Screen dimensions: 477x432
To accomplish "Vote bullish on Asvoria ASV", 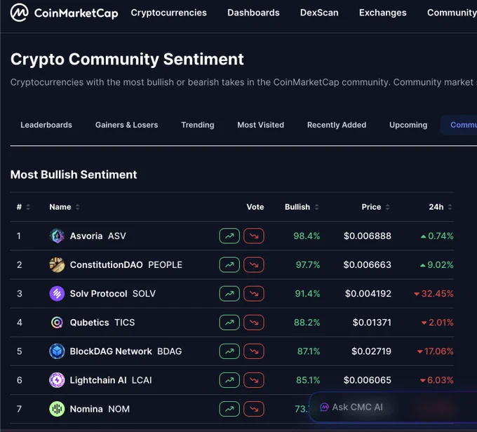I will tap(229, 236).
